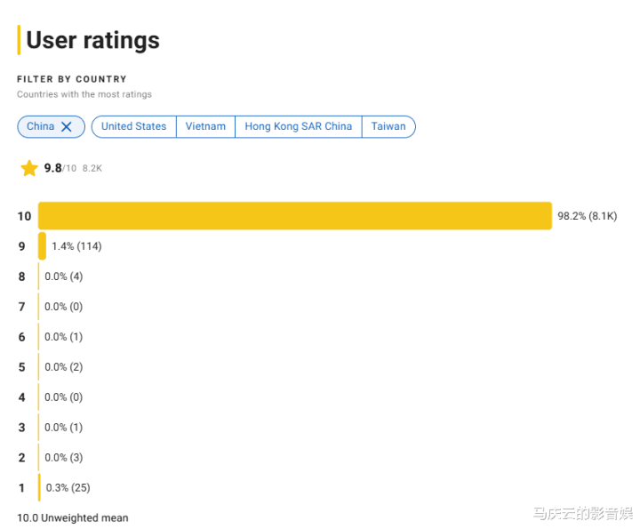Screen dimensions: 640x529
Task: Click the yellow star rating icon
Action: click(x=29, y=168)
